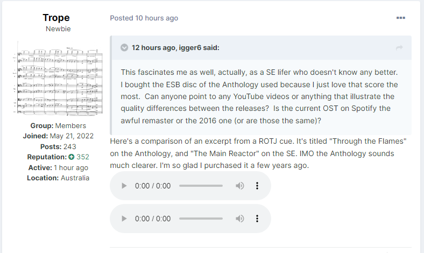
Task: Open Trope's user profile name
Action: click(56, 18)
